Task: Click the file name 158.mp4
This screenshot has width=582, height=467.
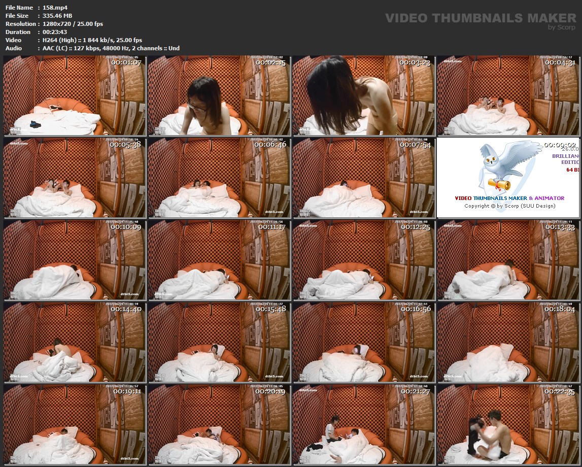Action: coord(55,8)
